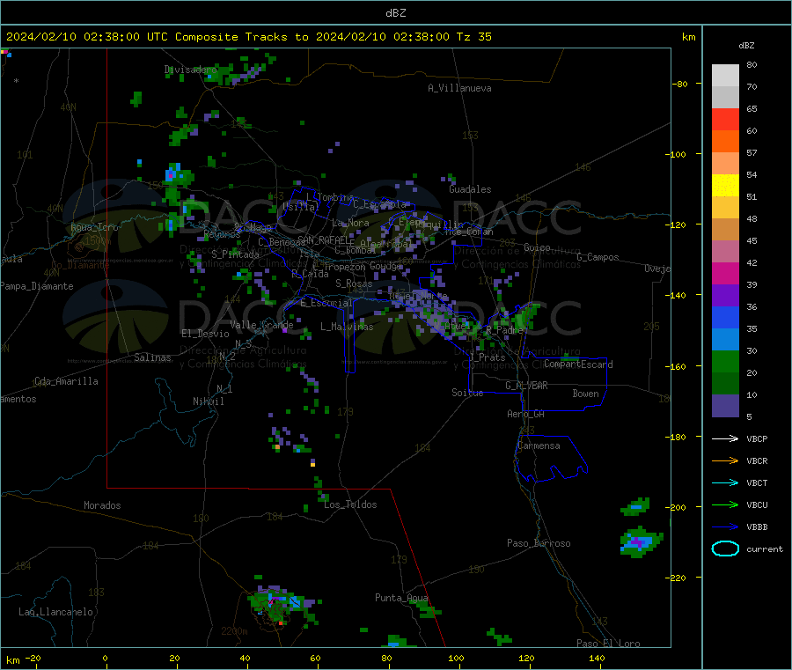Click the 'S_Rosas' map label
Screen dimensions: 792x670
(x=354, y=283)
